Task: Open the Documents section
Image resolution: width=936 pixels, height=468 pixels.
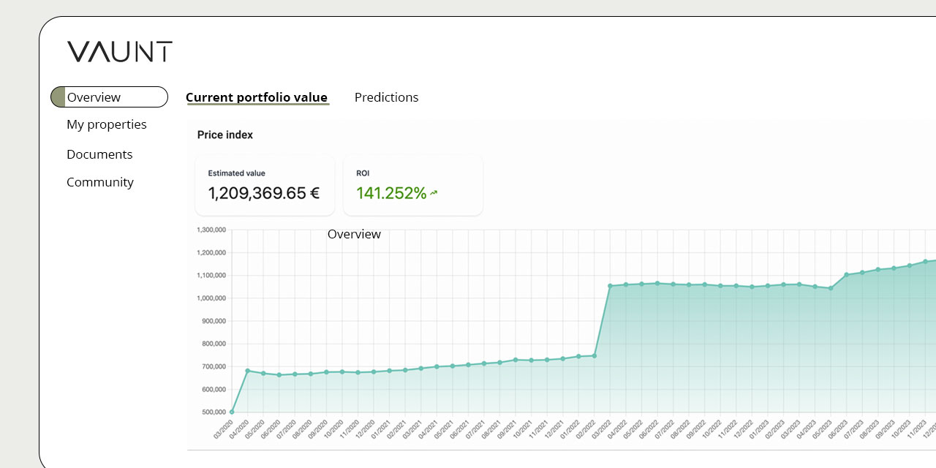Action: (99, 154)
